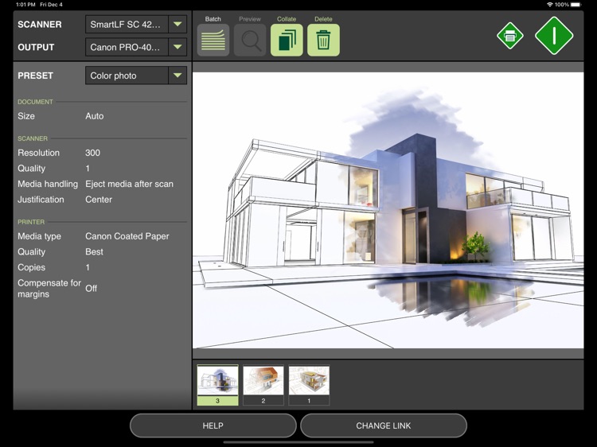Select the SmartLF SC 42 scanner field
The image size is (597, 447).
tap(127, 25)
